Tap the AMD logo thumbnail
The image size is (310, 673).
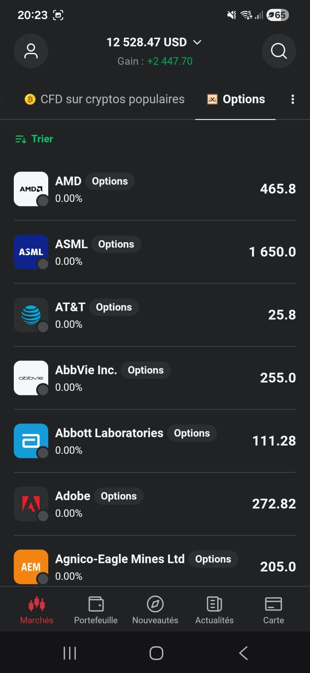(31, 189)
